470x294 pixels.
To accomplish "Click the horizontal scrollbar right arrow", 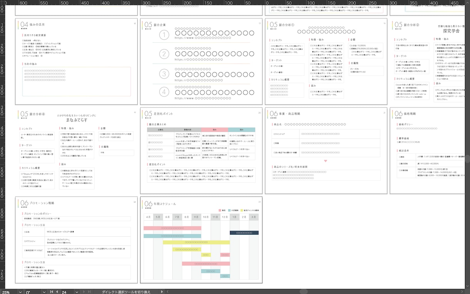I will coord(461,292).
